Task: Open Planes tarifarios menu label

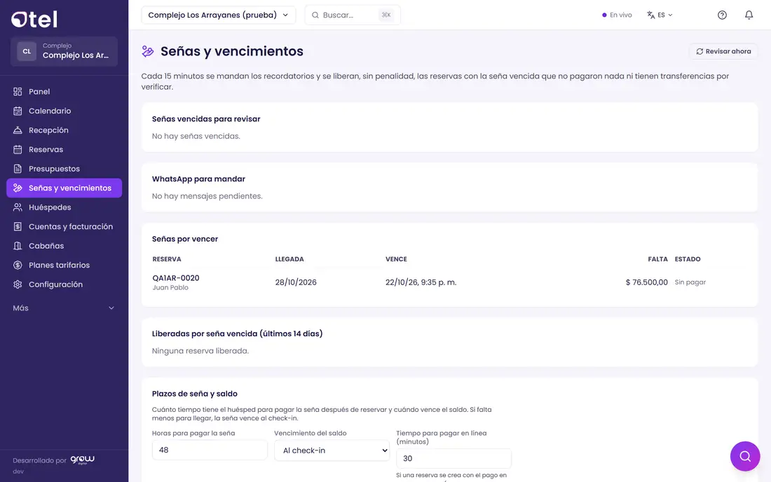Action: coord(59,266)
